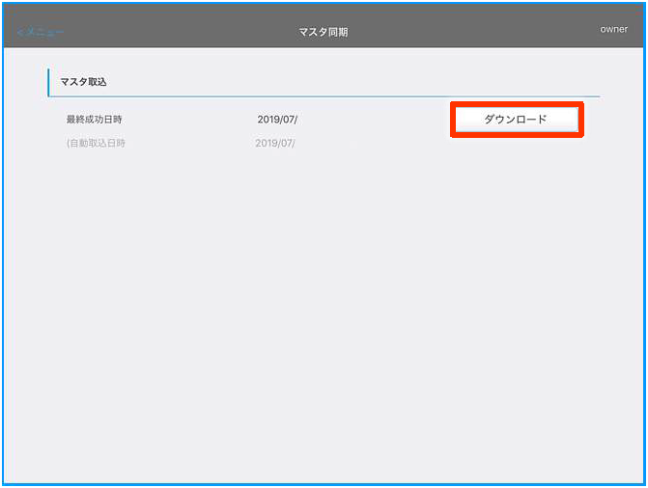This screenshot has width=648, height=488.
Task: Go back via the メニュー link
Action: click(44, 32)
